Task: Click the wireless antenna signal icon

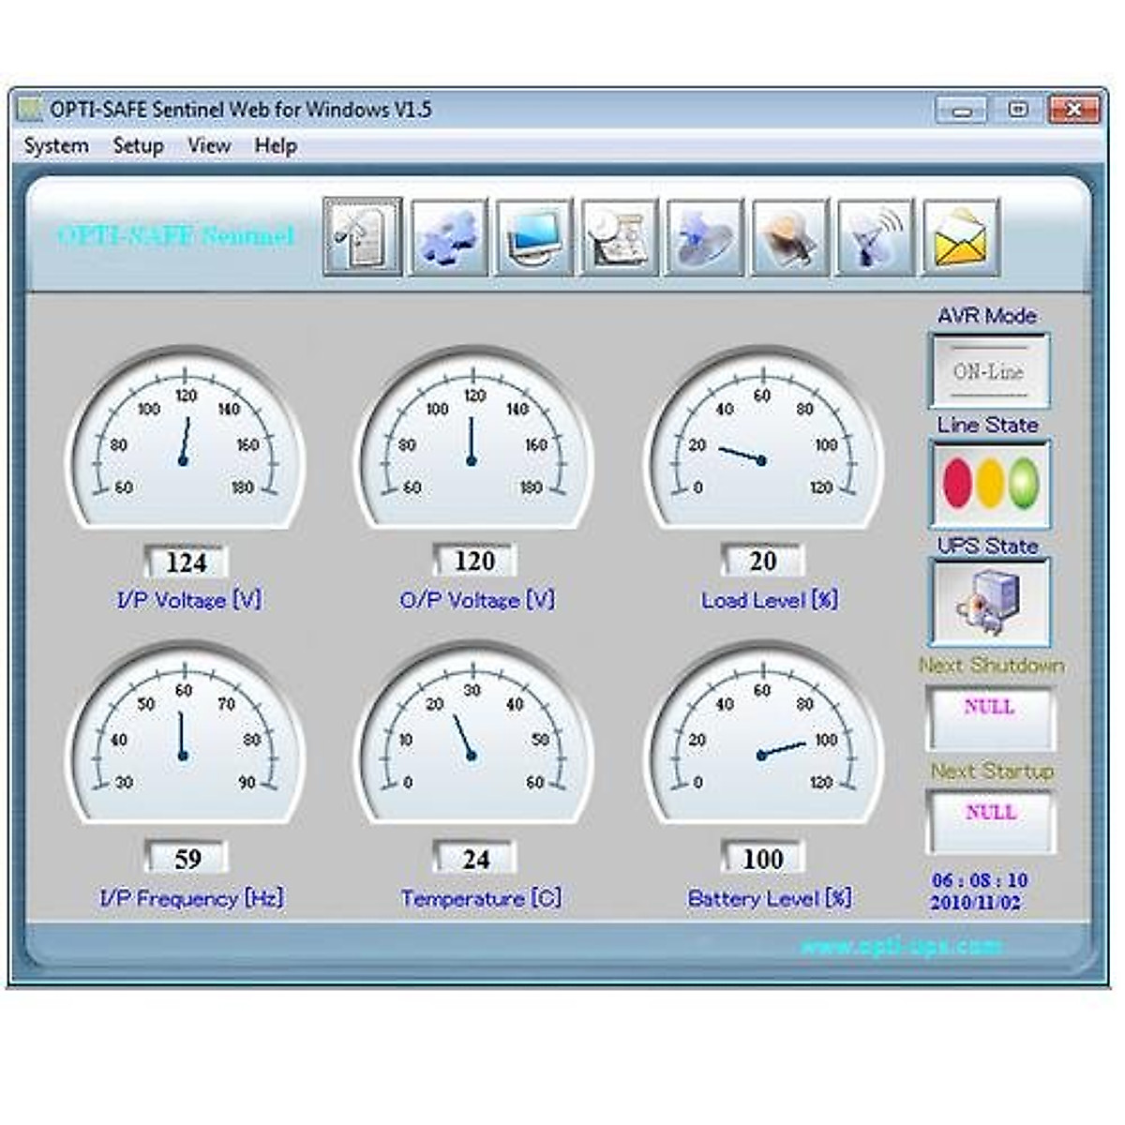Action: tap(875, 237)
